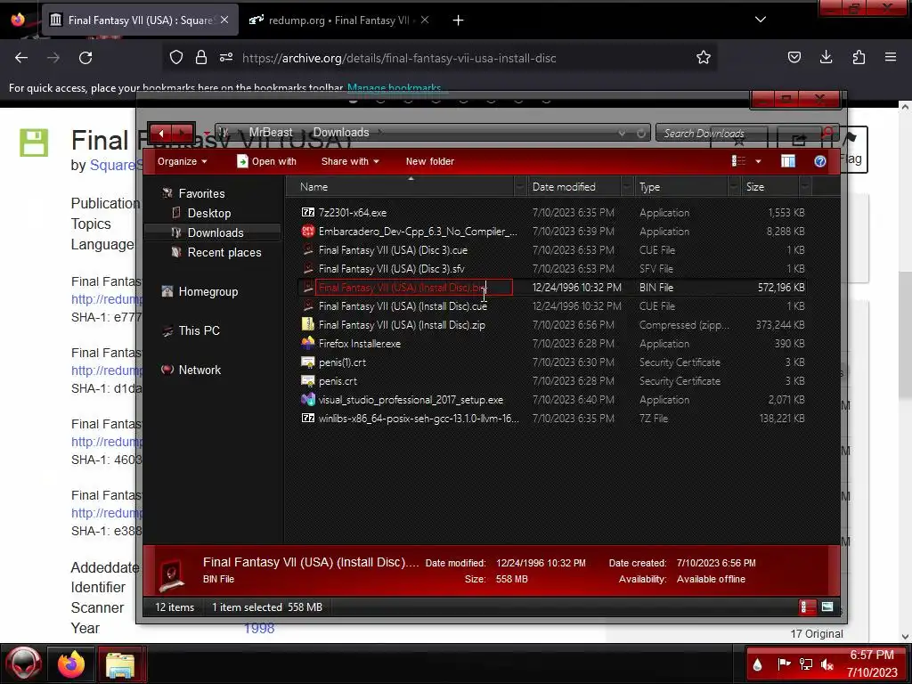Open Firefox from the taskbar
Viewport: 912px width, 684px height.
point(71,664)
